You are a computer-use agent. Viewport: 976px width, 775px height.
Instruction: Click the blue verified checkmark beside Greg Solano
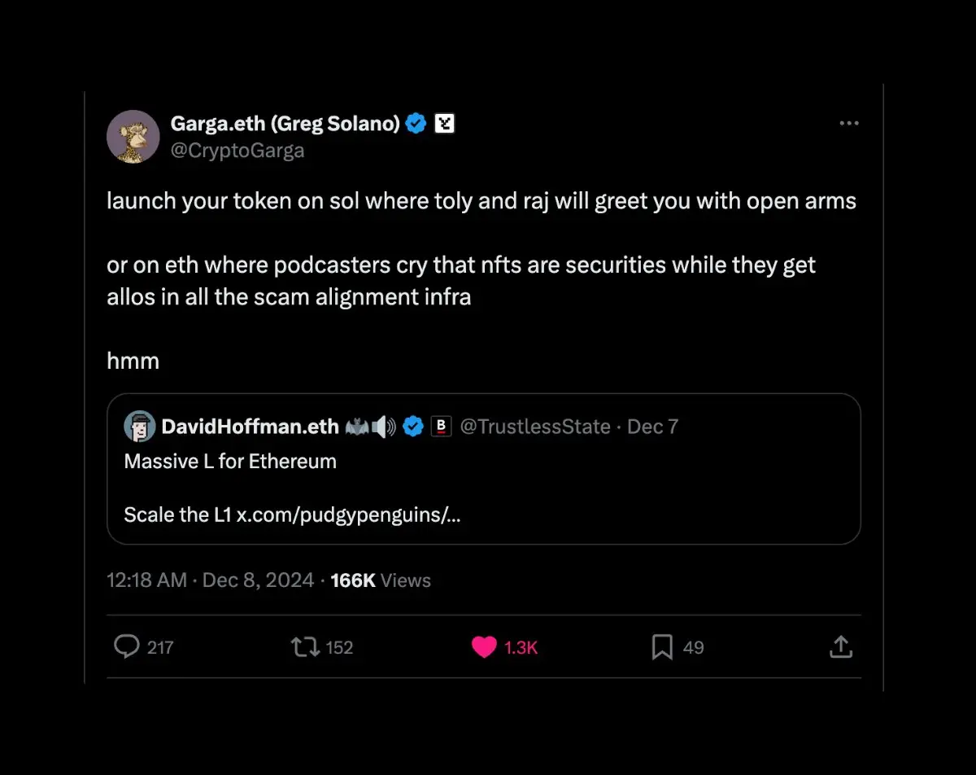(x=416, y=124)
